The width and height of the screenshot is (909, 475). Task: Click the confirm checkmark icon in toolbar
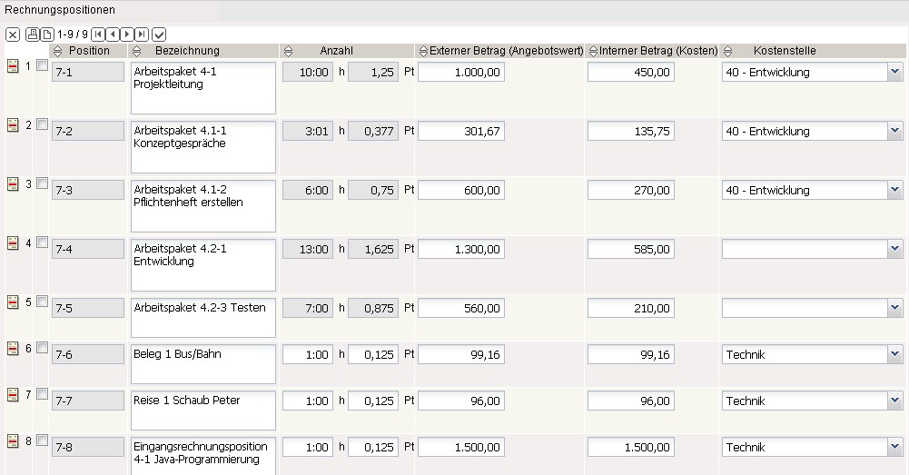(x=159, y=35)
